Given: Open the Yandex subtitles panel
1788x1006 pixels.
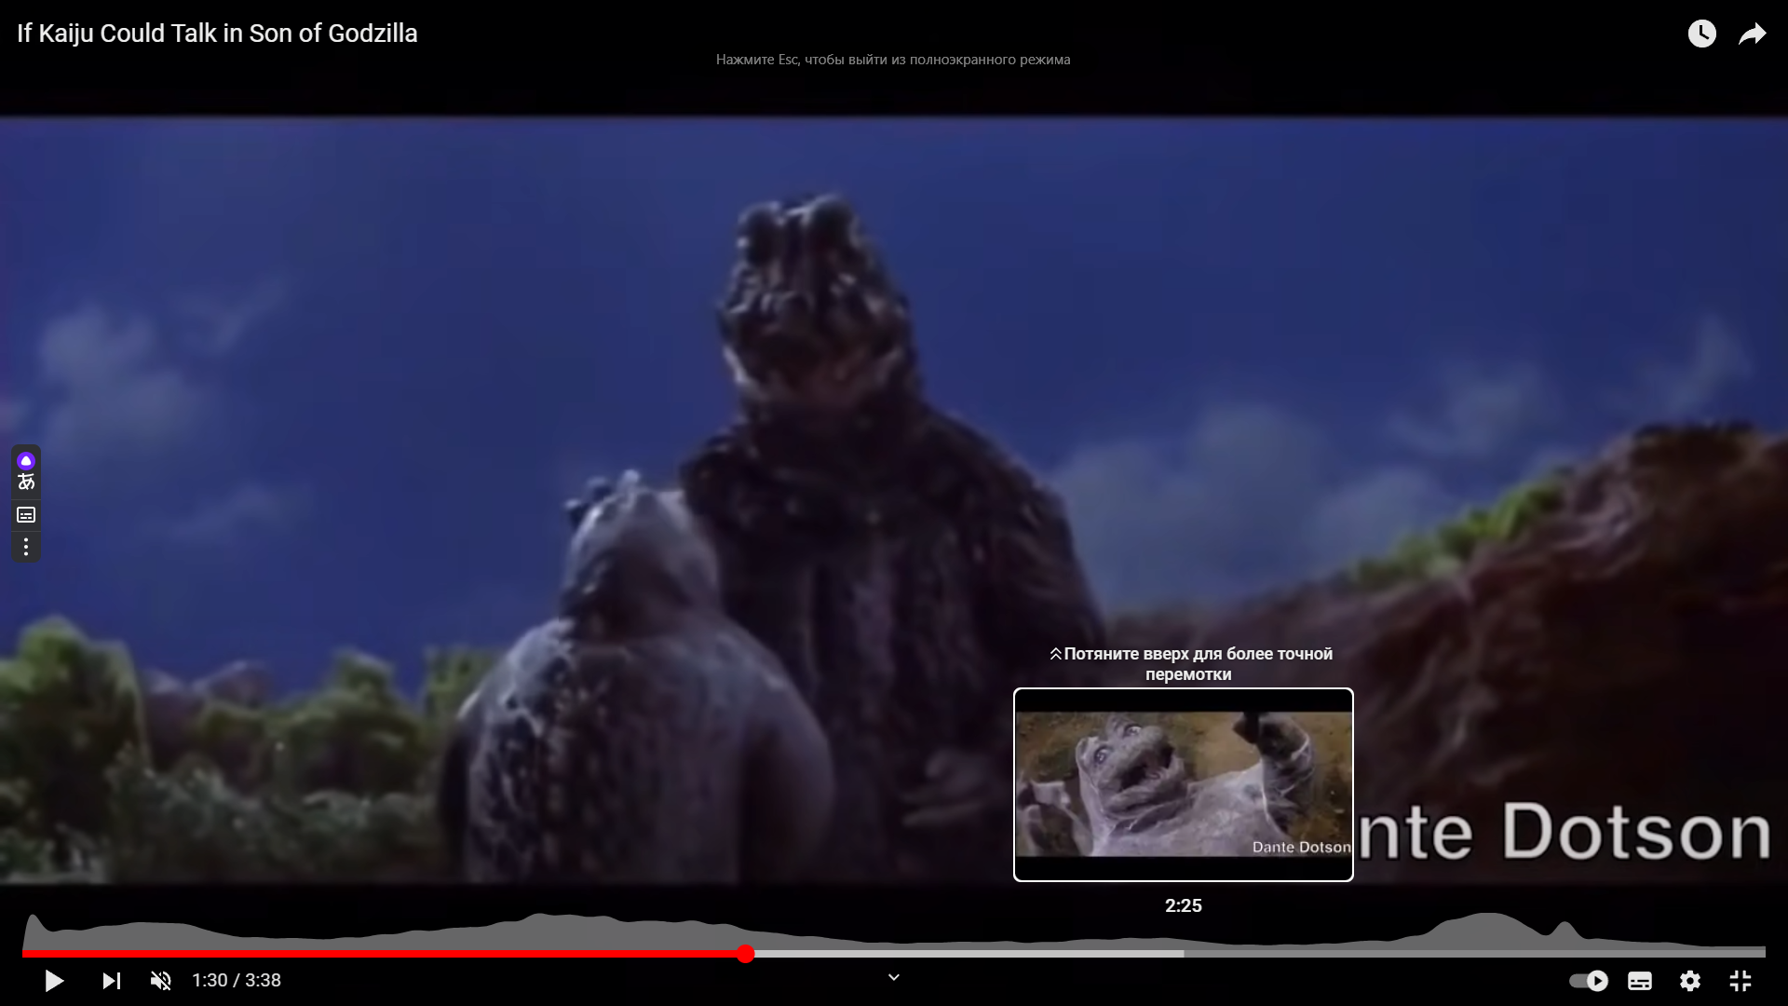Looking at the screenshot, I should point(26,515).
